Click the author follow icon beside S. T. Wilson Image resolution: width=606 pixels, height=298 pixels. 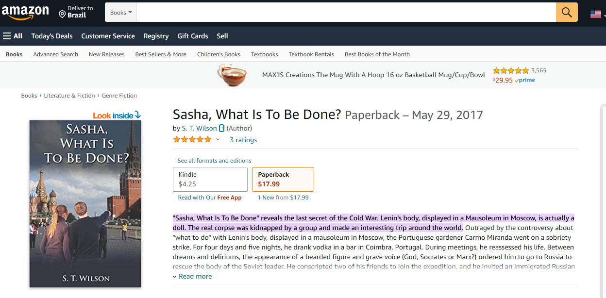click(222, 129)
